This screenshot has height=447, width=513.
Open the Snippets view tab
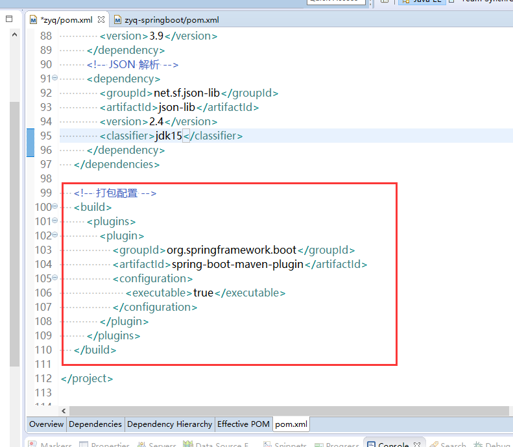285,444
